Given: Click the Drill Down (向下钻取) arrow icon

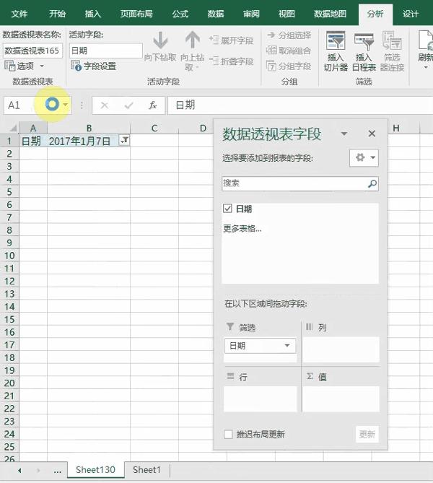Looking at the screenshot, I should coord(160,40).
